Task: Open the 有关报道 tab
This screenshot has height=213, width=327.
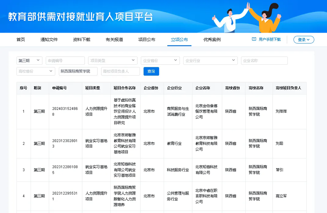Action: [x=114, y=40]
